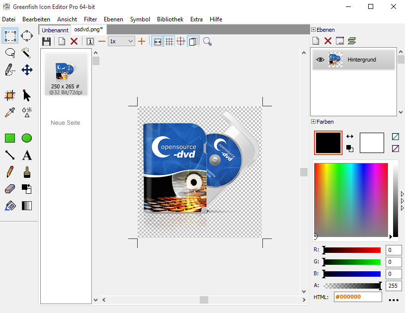The image size is (405, 313).
Task: Select the gradient fill tool
Action: coord(27,205)
